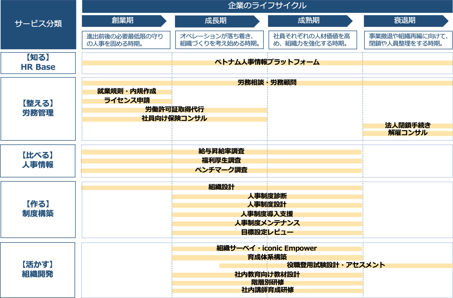This screenshot has height=298, width=453.
Task: Open the 【整える】労務管理 category box
Action: [x=38, y=109]
